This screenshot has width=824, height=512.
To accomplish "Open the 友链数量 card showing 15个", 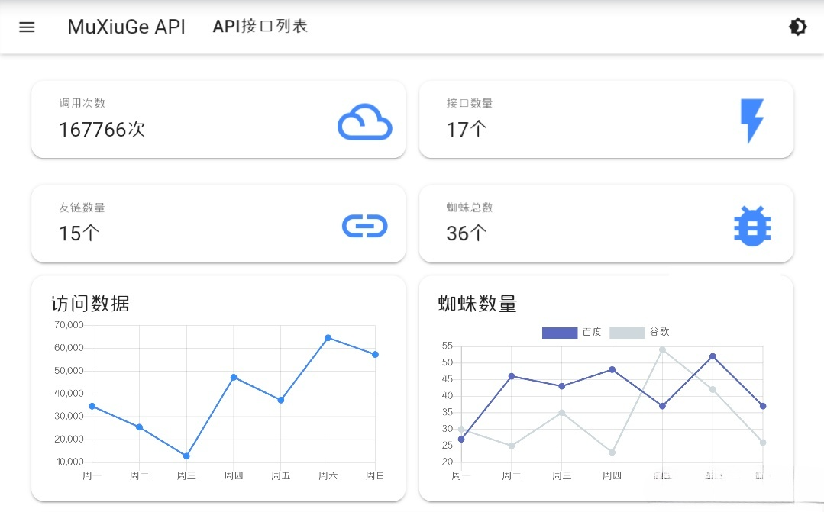I will 218,224.
